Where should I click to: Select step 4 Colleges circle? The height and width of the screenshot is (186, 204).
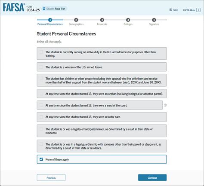pyautogui.click(x=128, y=20)
